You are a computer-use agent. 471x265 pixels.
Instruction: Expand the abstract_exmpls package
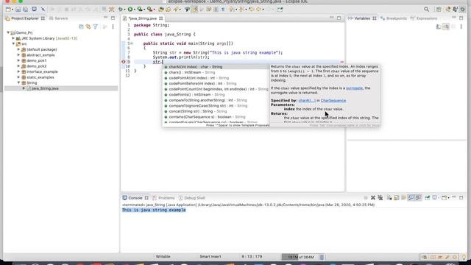pos(18,55)
